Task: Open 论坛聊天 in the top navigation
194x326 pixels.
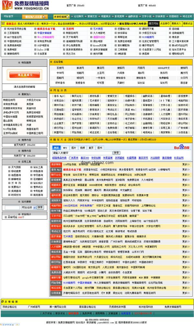Action: point(79,17)
